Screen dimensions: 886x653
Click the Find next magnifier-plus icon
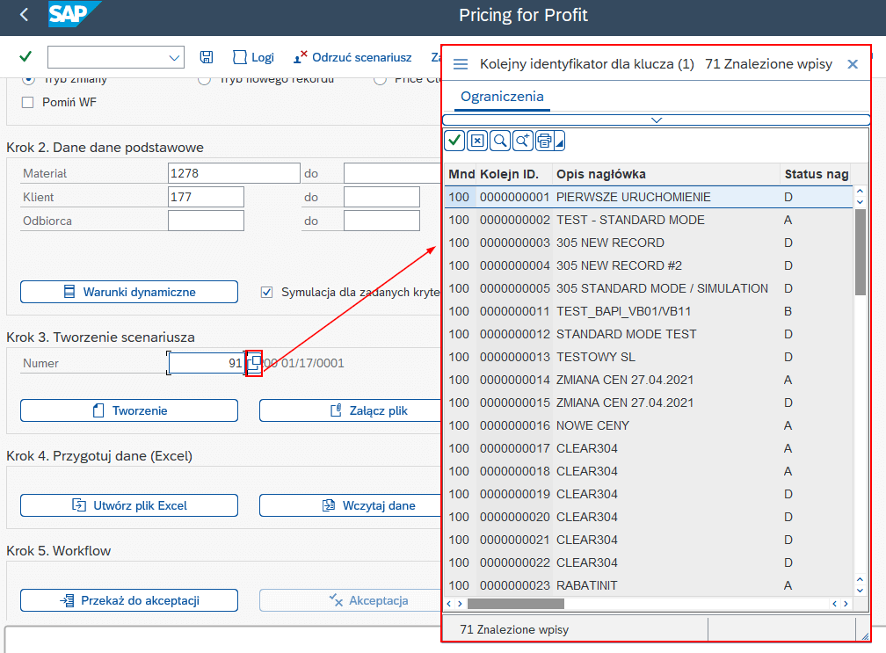coord(523,141)
